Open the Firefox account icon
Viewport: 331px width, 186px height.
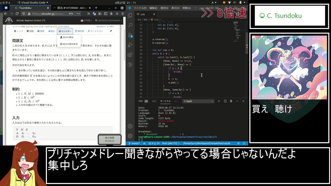tap(111, 13)
